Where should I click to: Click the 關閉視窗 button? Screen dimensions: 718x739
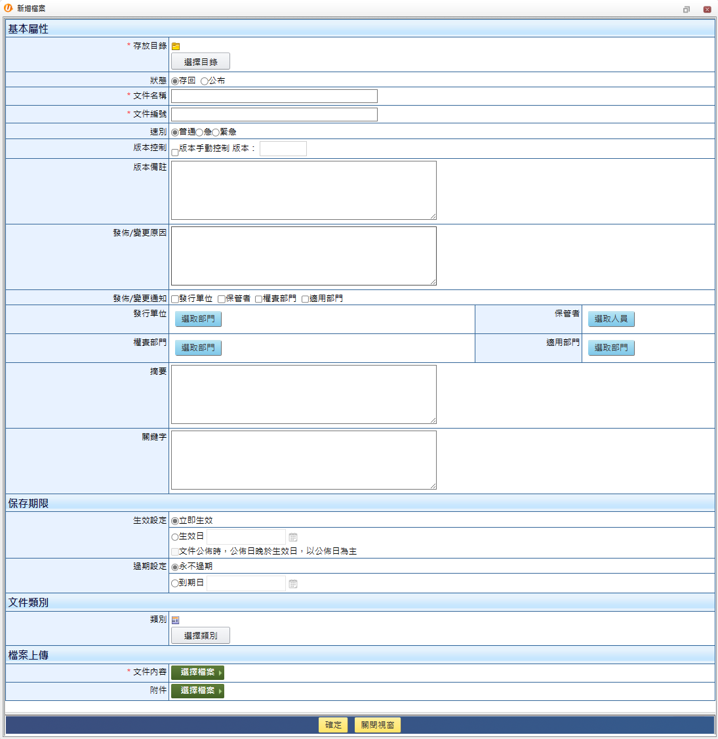pos(378,725)
